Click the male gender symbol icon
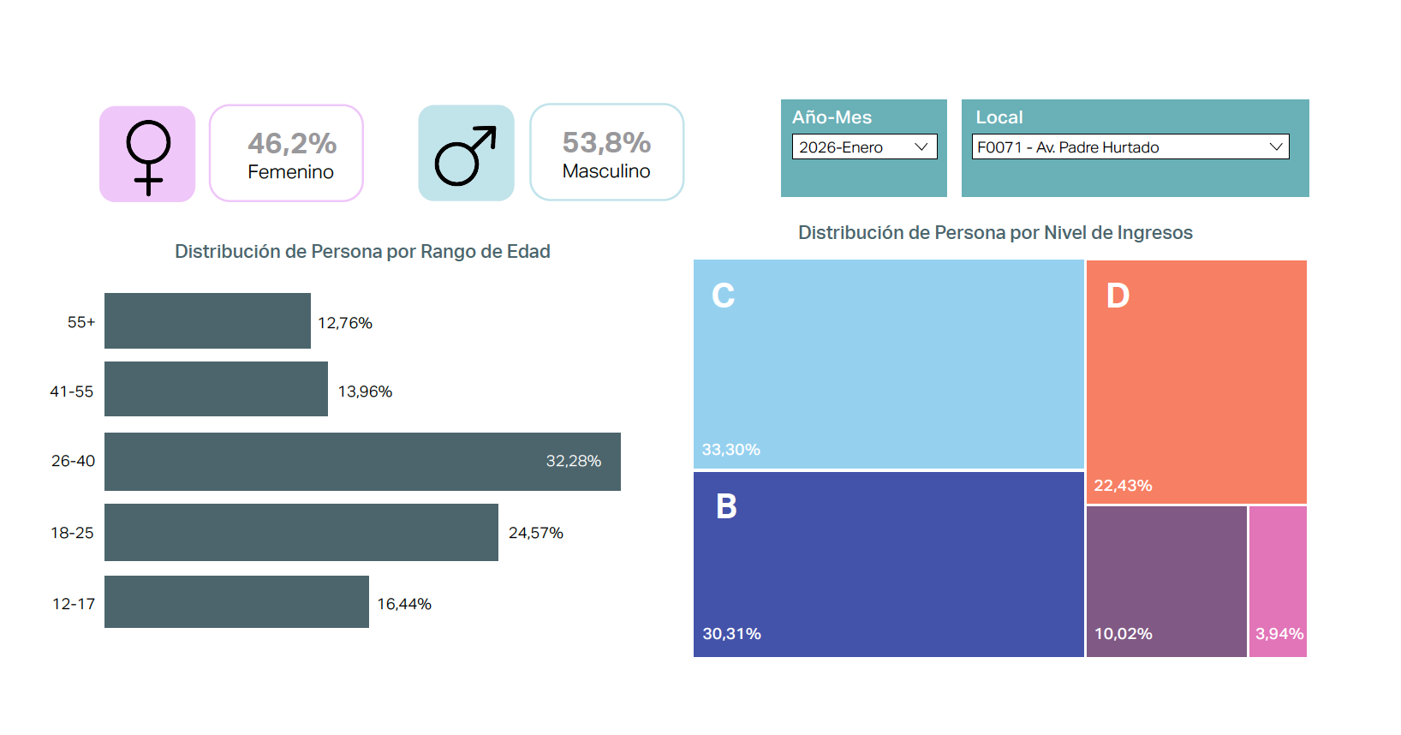The image size is (1401, 735). point(466,154)
